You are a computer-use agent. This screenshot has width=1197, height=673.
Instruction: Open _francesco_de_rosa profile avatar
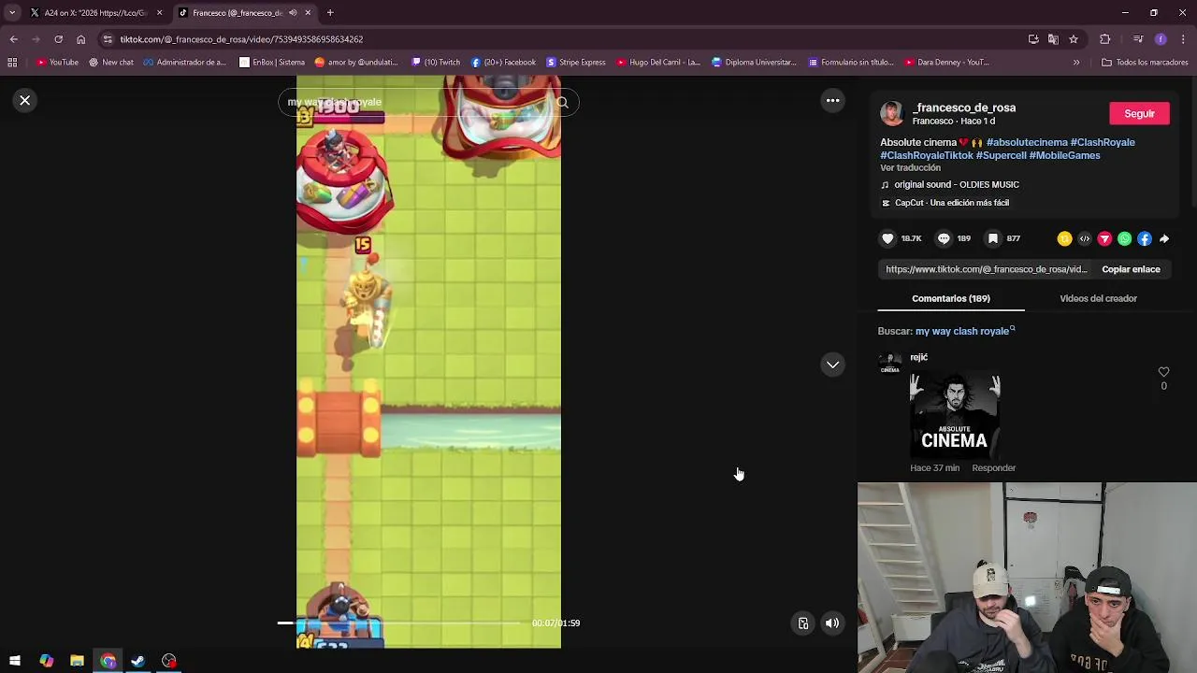892,114
